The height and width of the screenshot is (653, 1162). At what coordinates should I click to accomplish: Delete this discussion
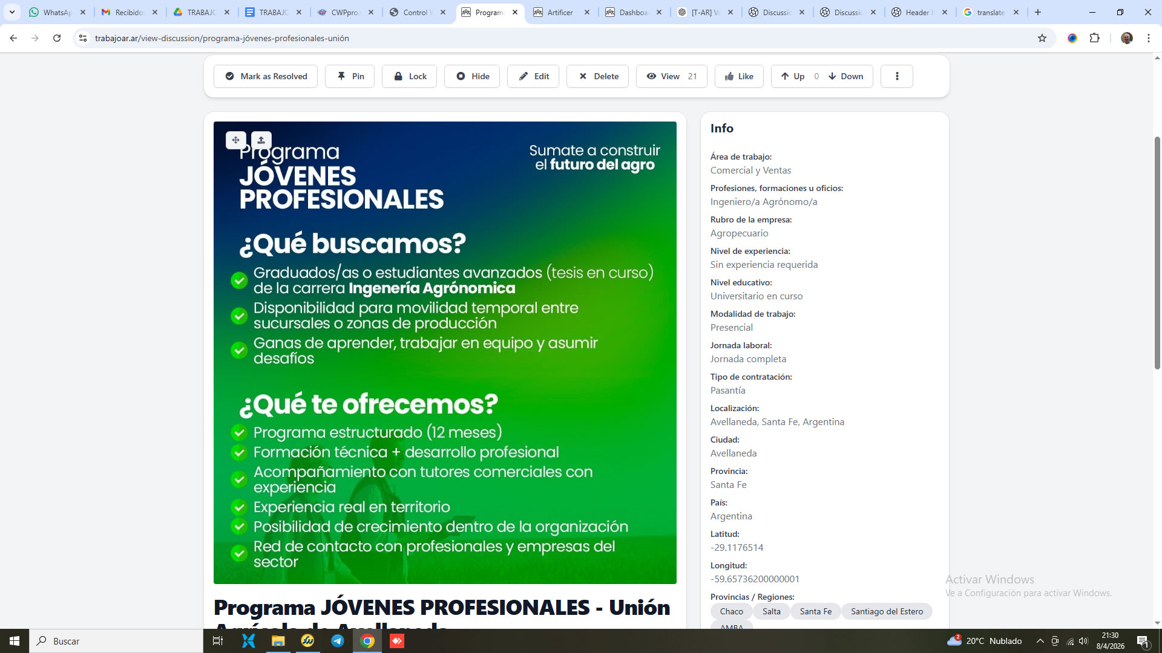pos(598,76)
